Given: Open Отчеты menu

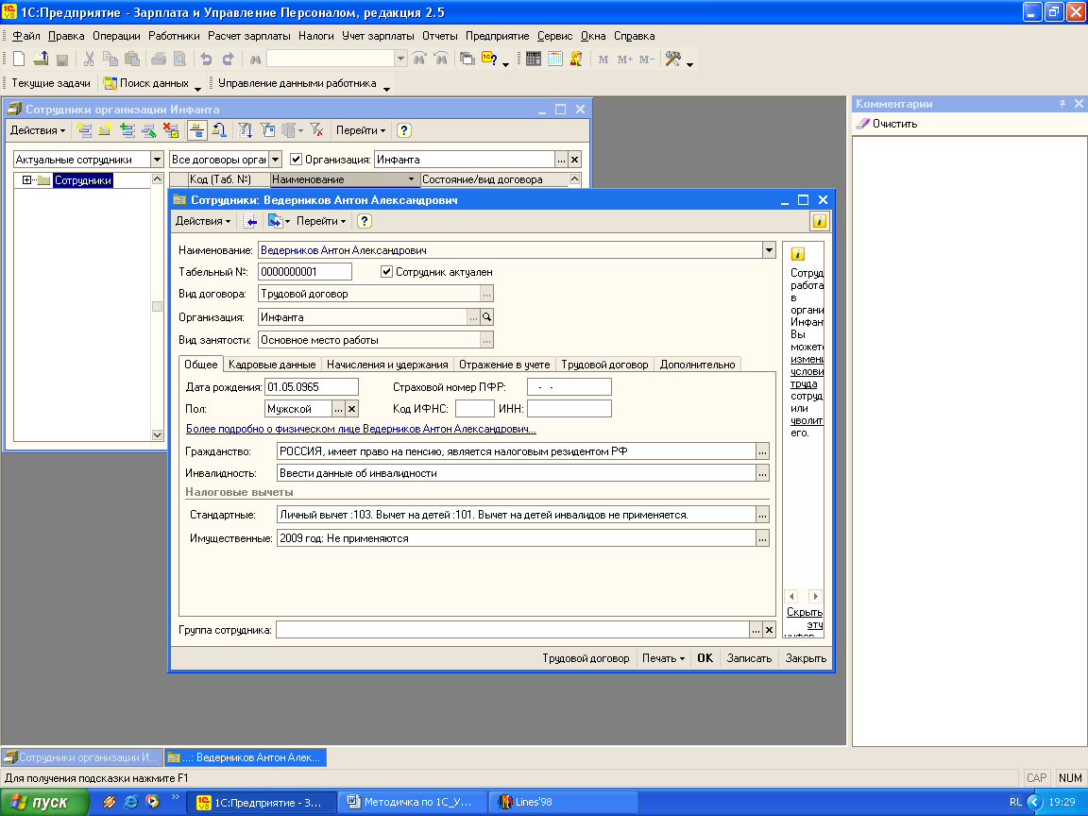Looking at the screenshot, I should click(440, 36).
